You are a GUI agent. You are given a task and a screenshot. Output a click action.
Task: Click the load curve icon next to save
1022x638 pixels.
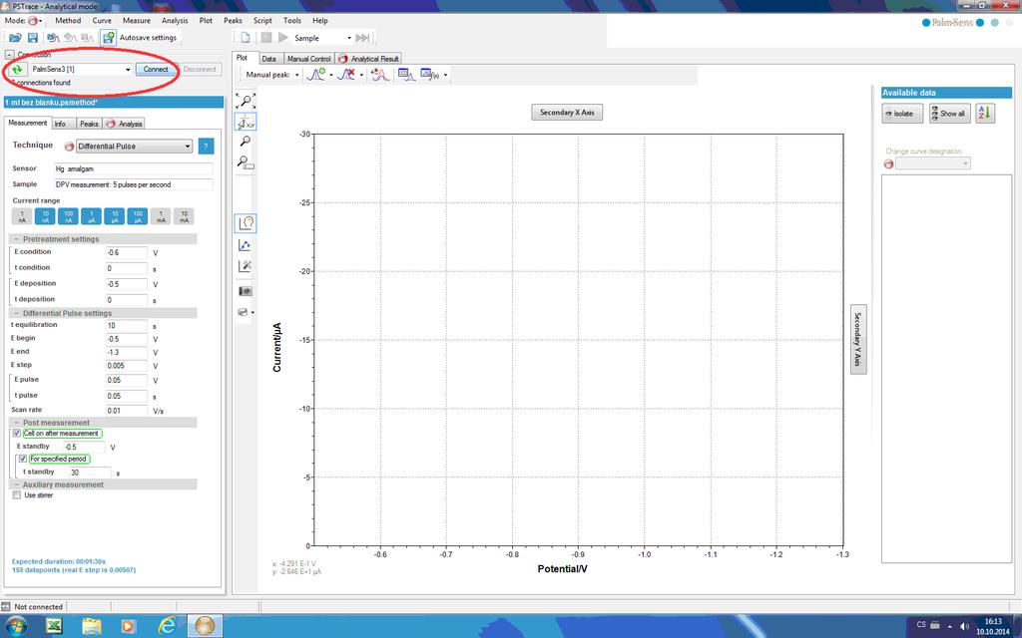click(53, 38)
